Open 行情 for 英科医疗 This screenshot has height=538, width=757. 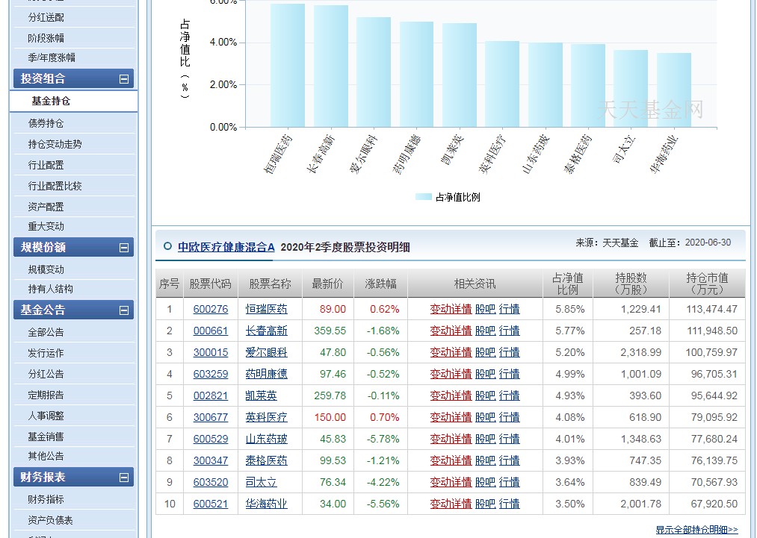(510, 417)
